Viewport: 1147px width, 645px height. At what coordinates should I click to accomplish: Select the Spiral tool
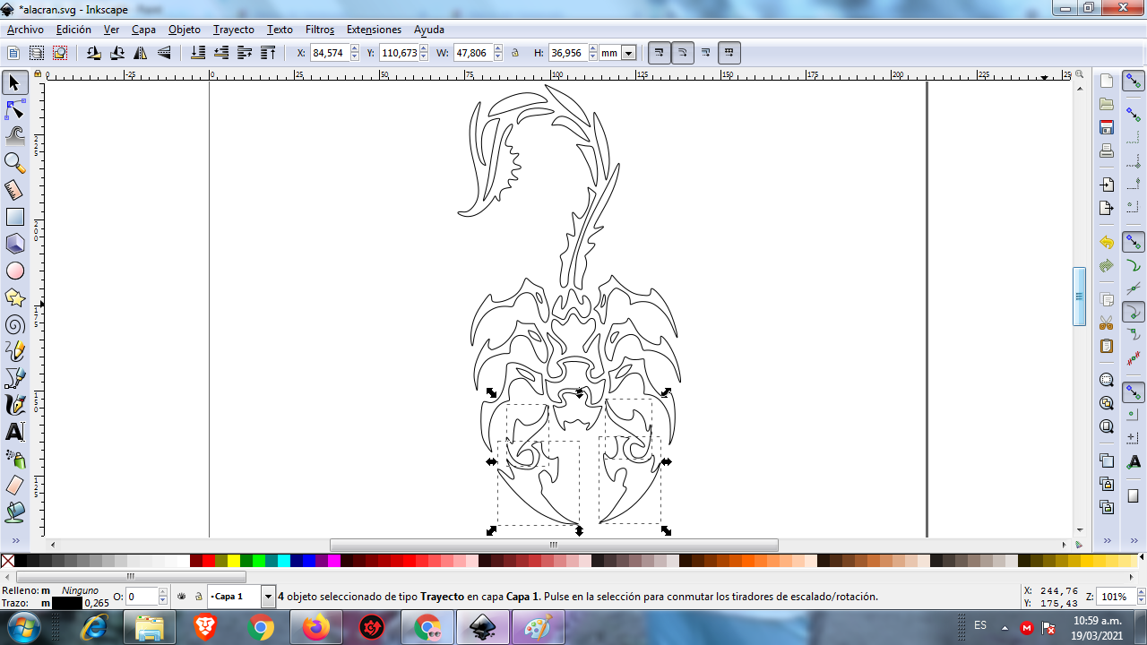click(14, 324)
